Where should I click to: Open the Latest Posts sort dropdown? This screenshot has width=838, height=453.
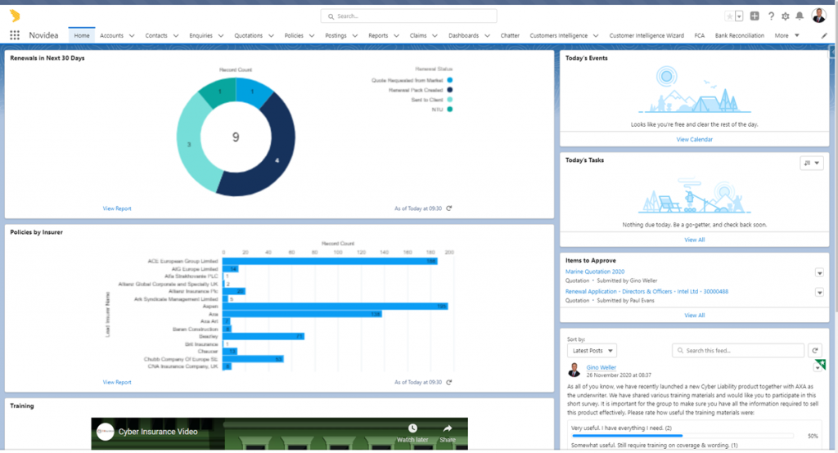click(592, 351)
